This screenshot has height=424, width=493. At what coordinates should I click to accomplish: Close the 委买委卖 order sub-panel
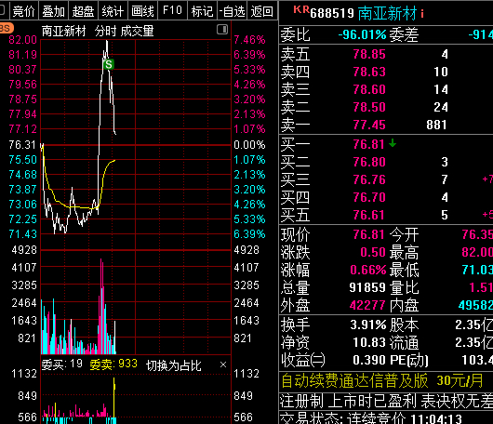[223, 364]
